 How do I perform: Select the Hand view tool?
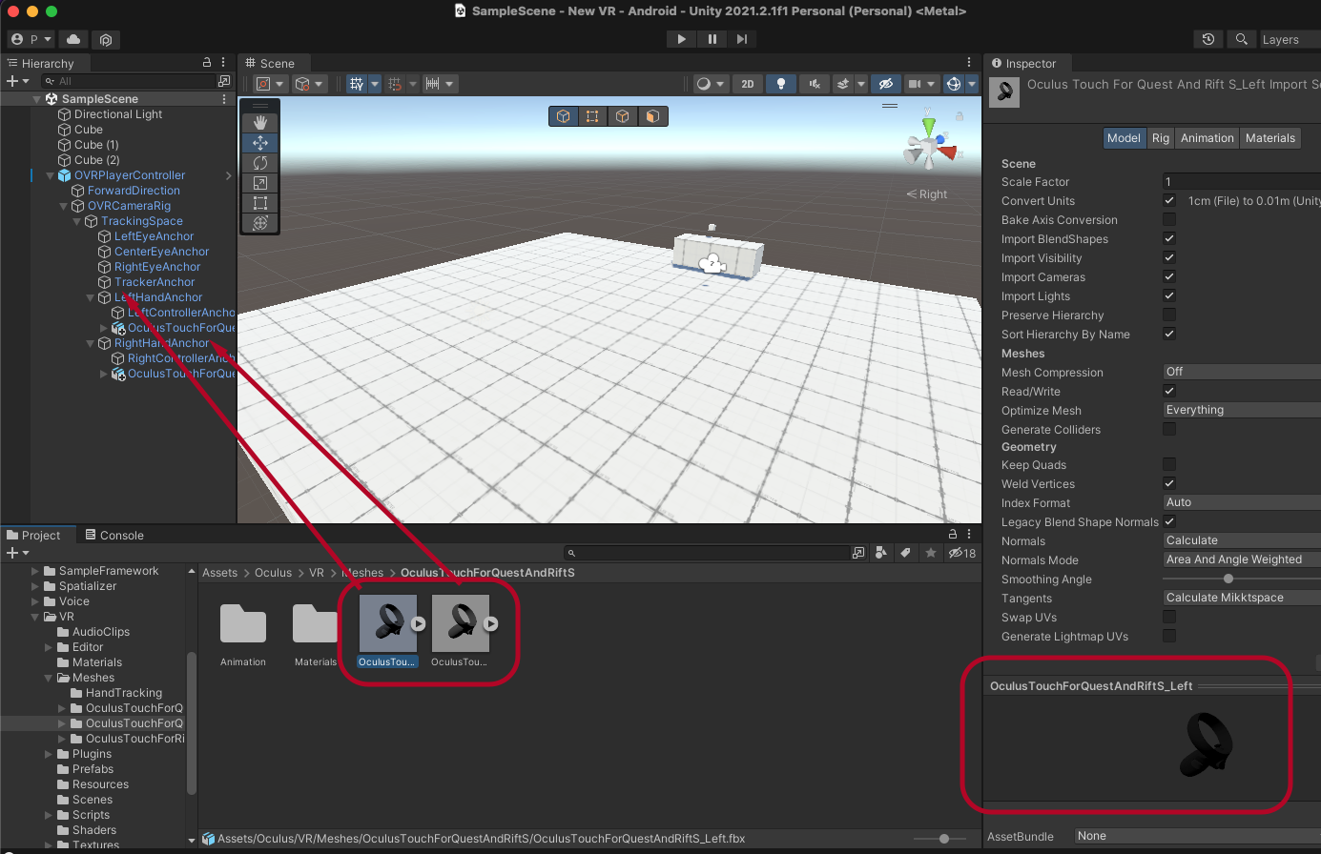pos(259,123)
